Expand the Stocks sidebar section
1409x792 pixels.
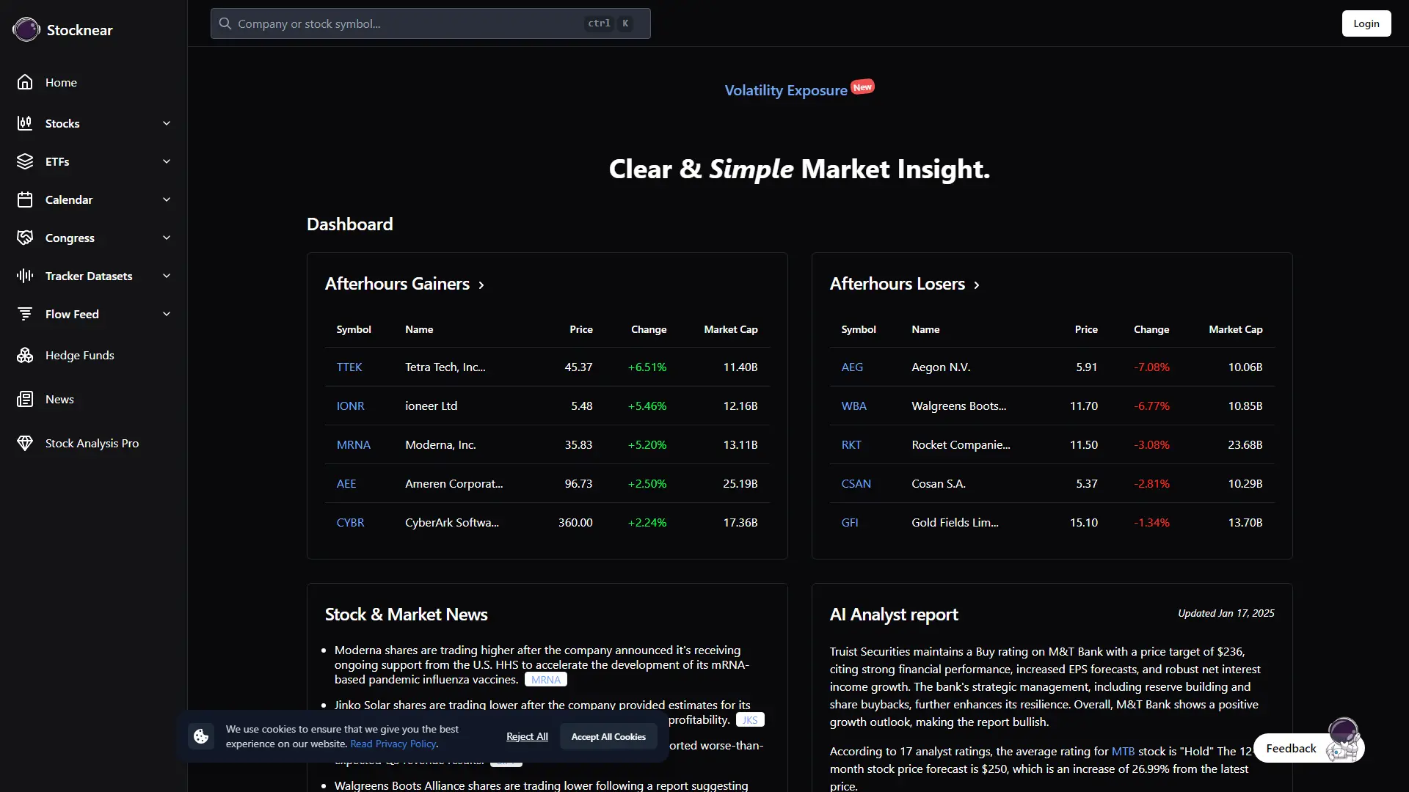click(167, 123)
